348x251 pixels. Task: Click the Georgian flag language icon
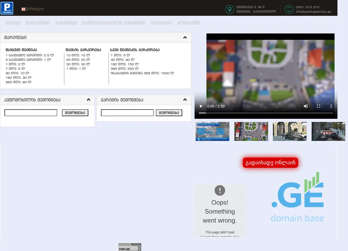(23, 9)
